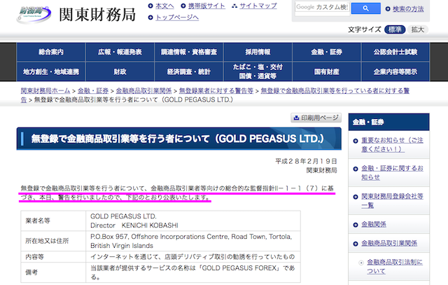
Task: Open the 企業内容等開示 menu
Action: pyautogui.click(x=395, y=71)
